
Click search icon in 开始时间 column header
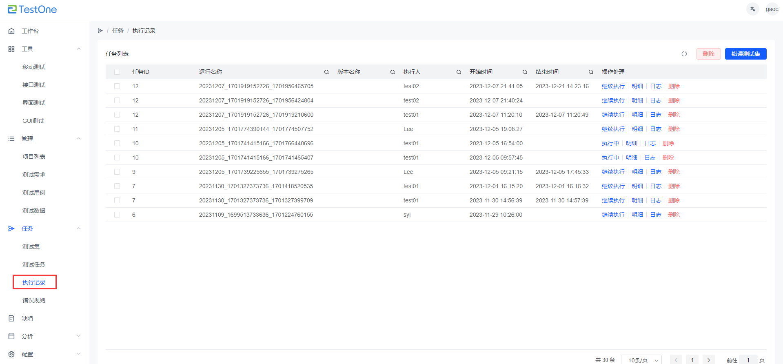click(525, 72)
